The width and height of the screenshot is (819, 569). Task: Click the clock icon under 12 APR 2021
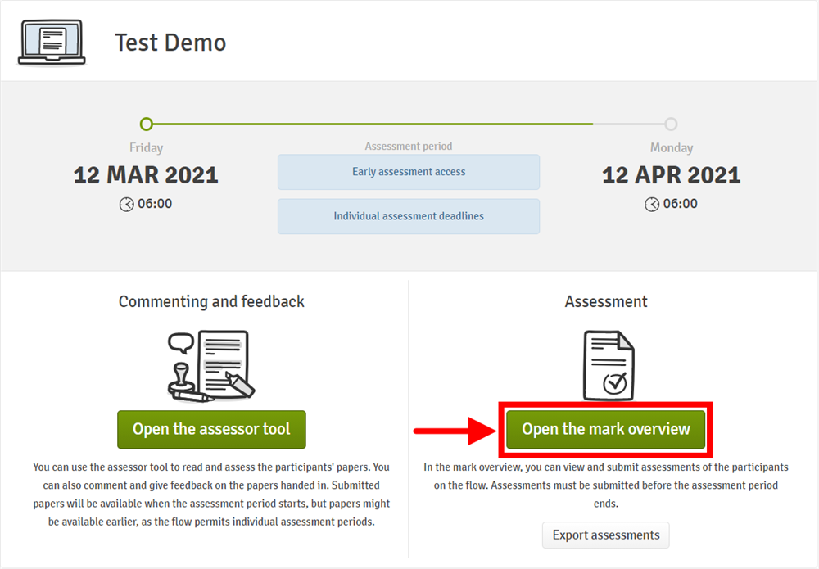(x=652, y=204)
